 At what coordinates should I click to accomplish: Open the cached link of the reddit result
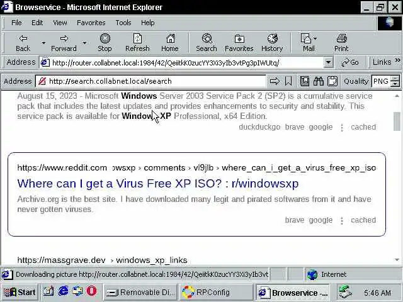click(363, 220)
